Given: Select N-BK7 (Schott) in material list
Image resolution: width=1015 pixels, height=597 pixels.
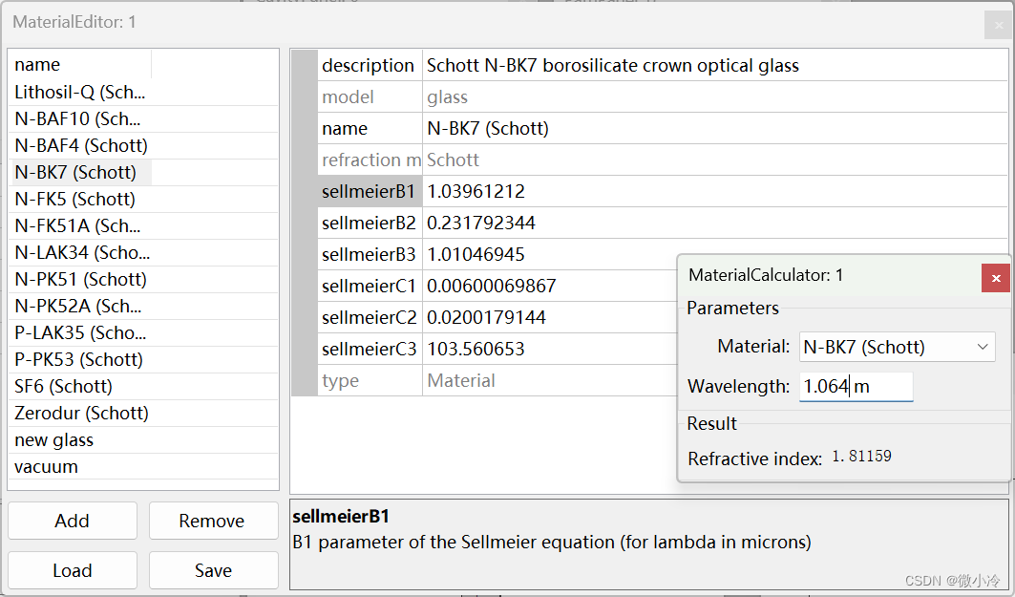Looking at the screenshot, I should pos(75,172).
